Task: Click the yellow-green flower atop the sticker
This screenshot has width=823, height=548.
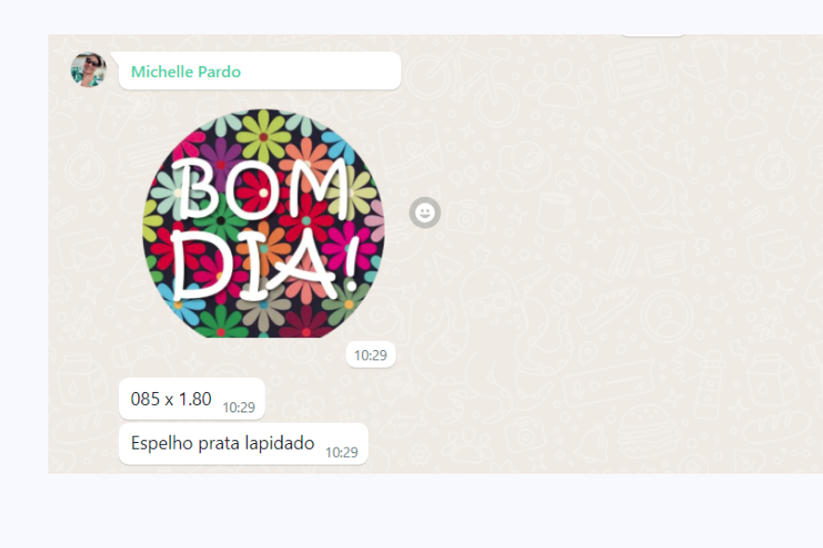Action: point(264,137)
